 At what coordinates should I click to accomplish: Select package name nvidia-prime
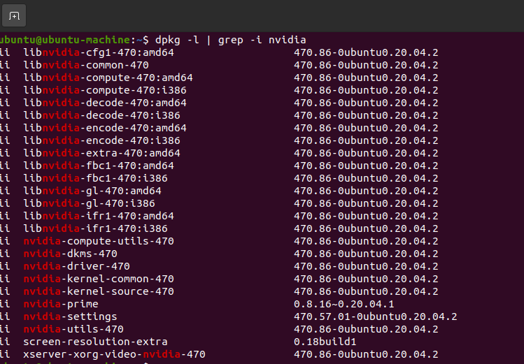coord(61,304)
